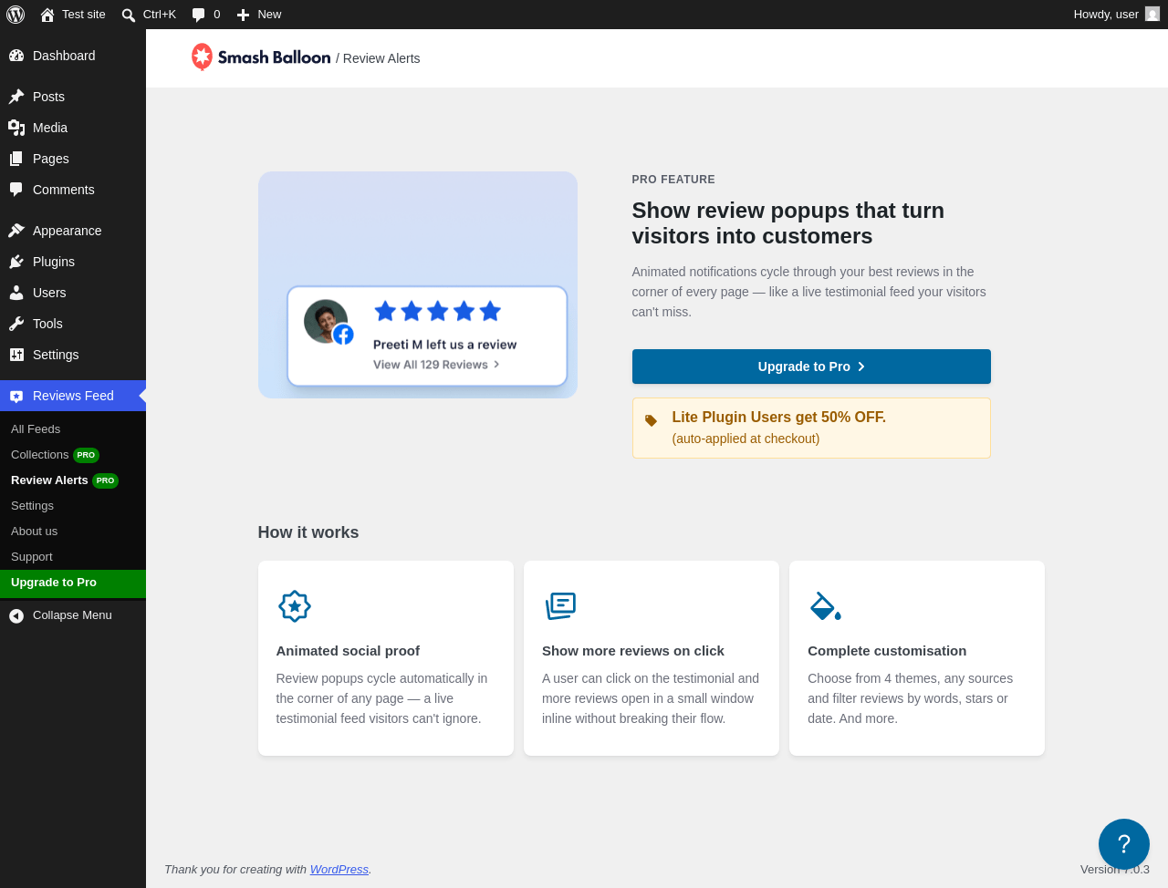The image size is (1168, 888).
Task: Open the Comments menu in sidebar
Action: coord(73,190)
